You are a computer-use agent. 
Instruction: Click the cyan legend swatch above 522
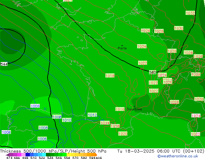click(x=44, y=154)
